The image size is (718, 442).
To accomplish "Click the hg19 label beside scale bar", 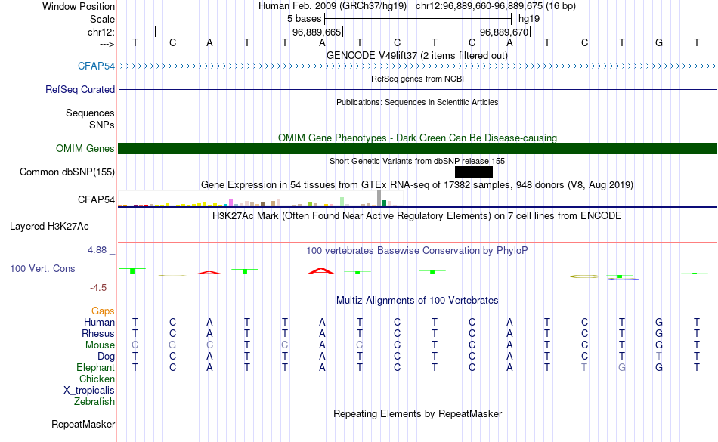I will 529,19.
